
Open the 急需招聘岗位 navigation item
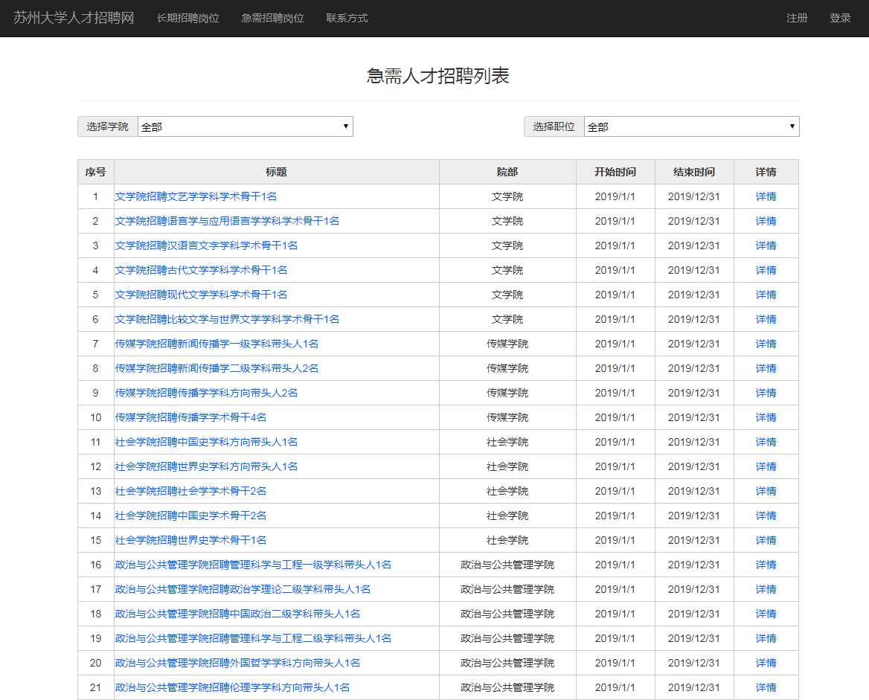[272, 18]
